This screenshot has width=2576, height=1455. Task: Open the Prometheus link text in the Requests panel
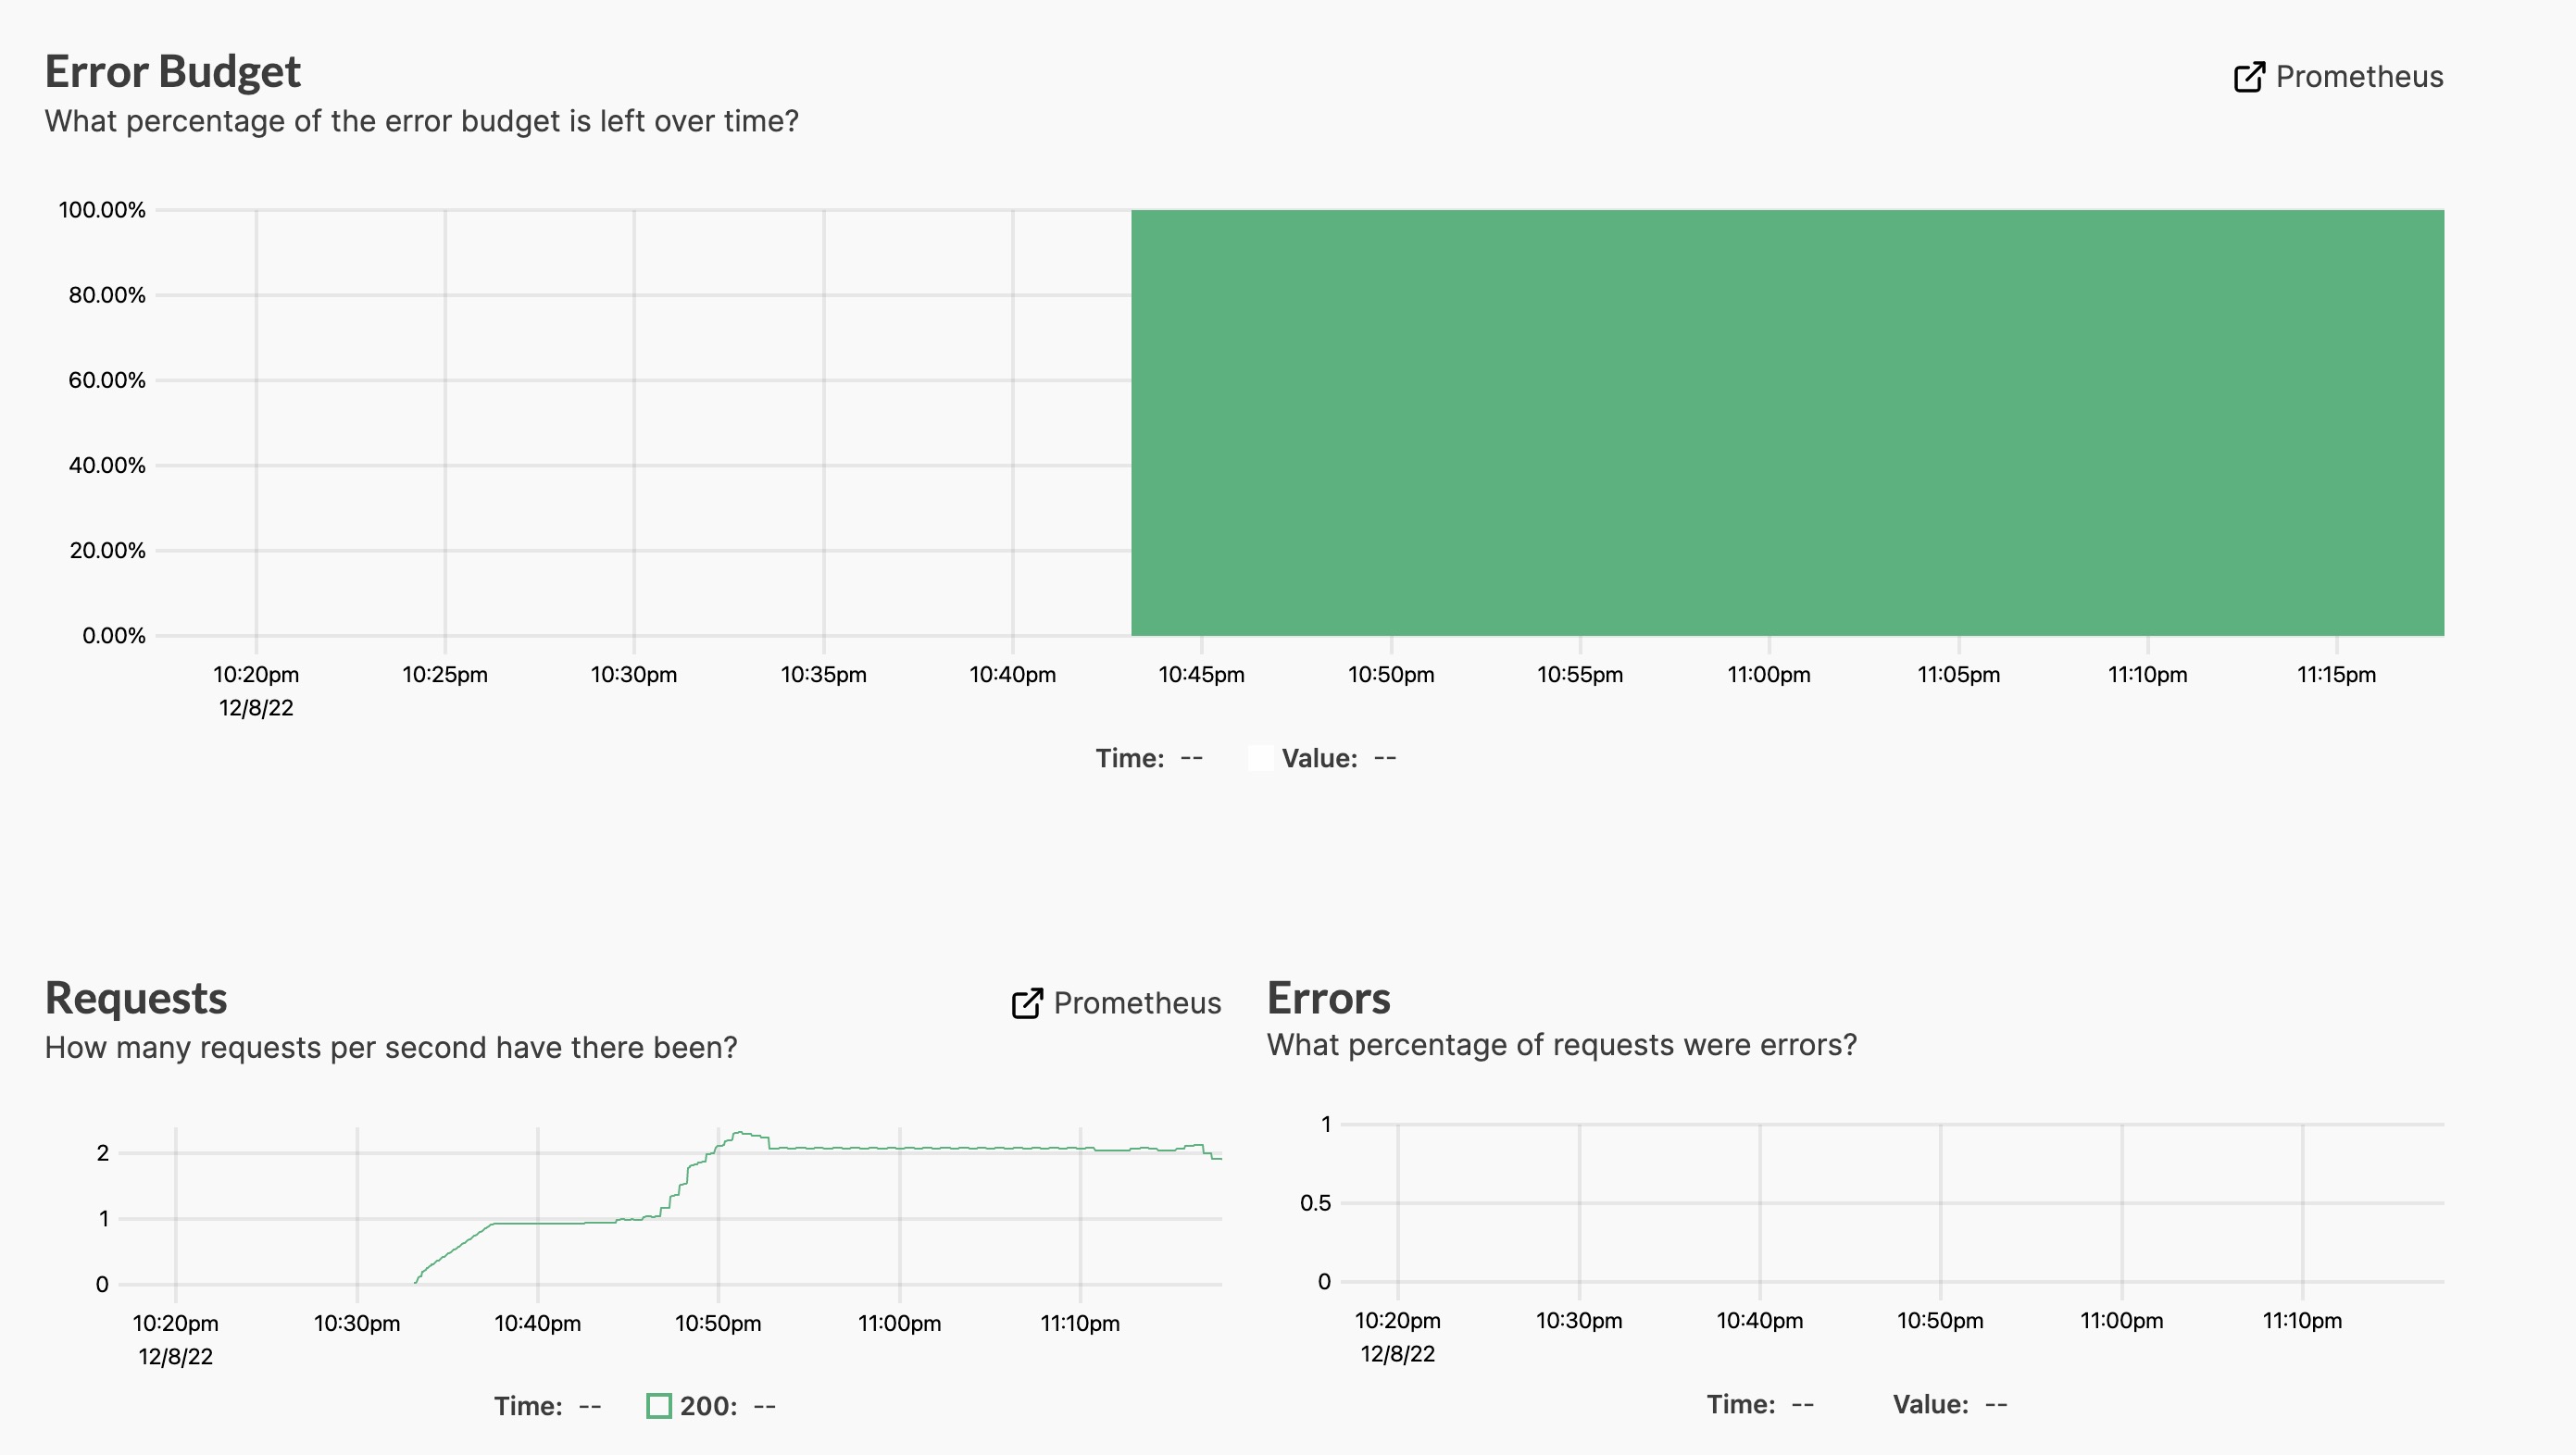[x=1137, y=1003]
